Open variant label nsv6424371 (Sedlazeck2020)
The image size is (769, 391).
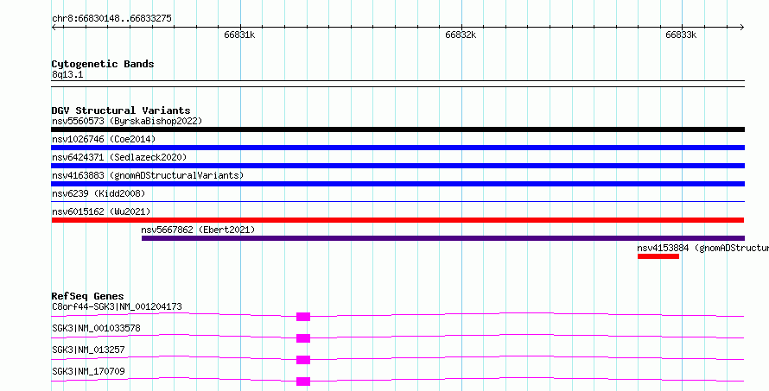(x=119, y=157)
